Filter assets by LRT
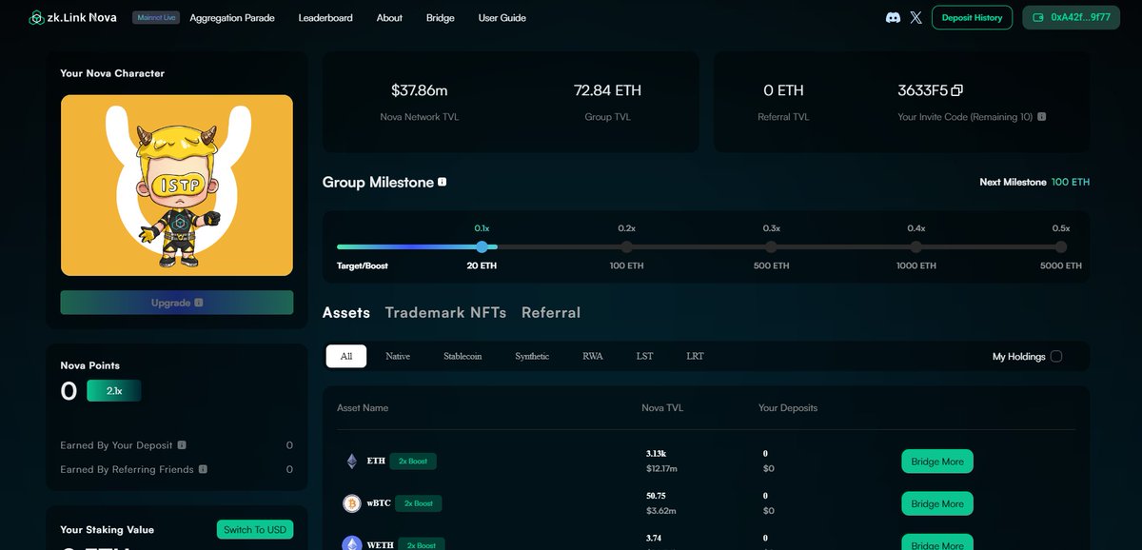 point(695,356)
